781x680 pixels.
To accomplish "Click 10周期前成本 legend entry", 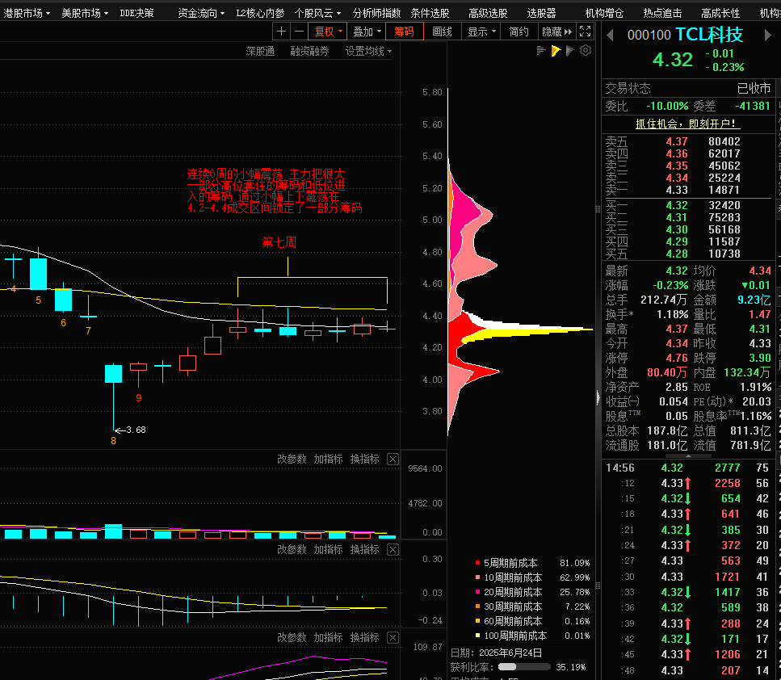I will (x=513, y=577).
